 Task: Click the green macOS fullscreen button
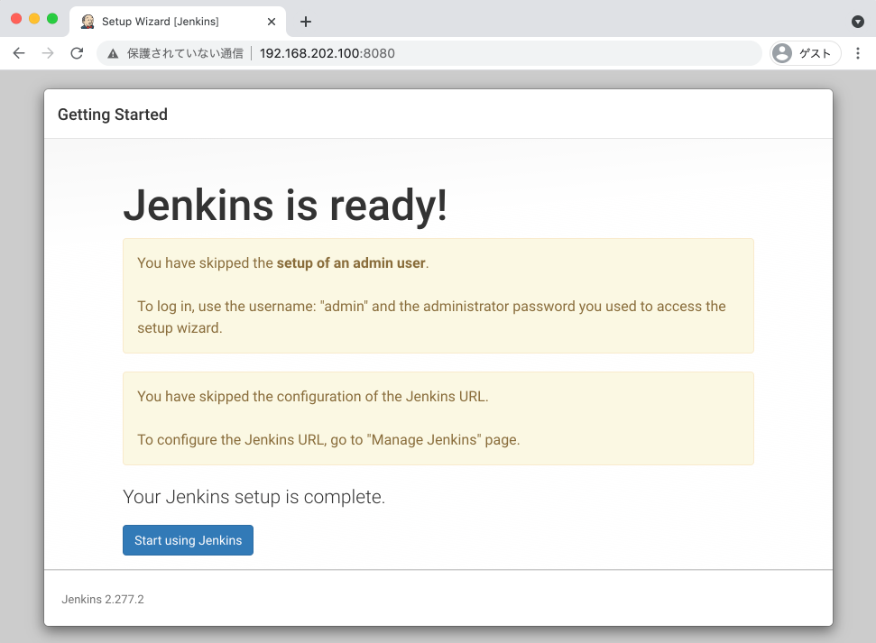tap(52, 18)
